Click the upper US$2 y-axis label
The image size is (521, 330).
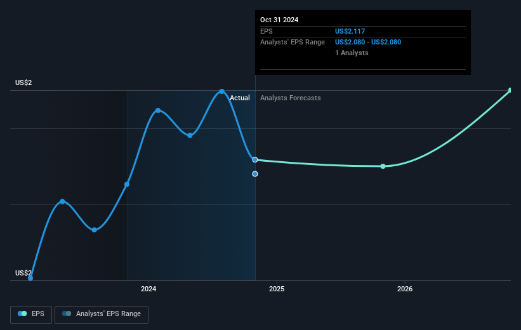pyautogui.click(x=23, y=82)
